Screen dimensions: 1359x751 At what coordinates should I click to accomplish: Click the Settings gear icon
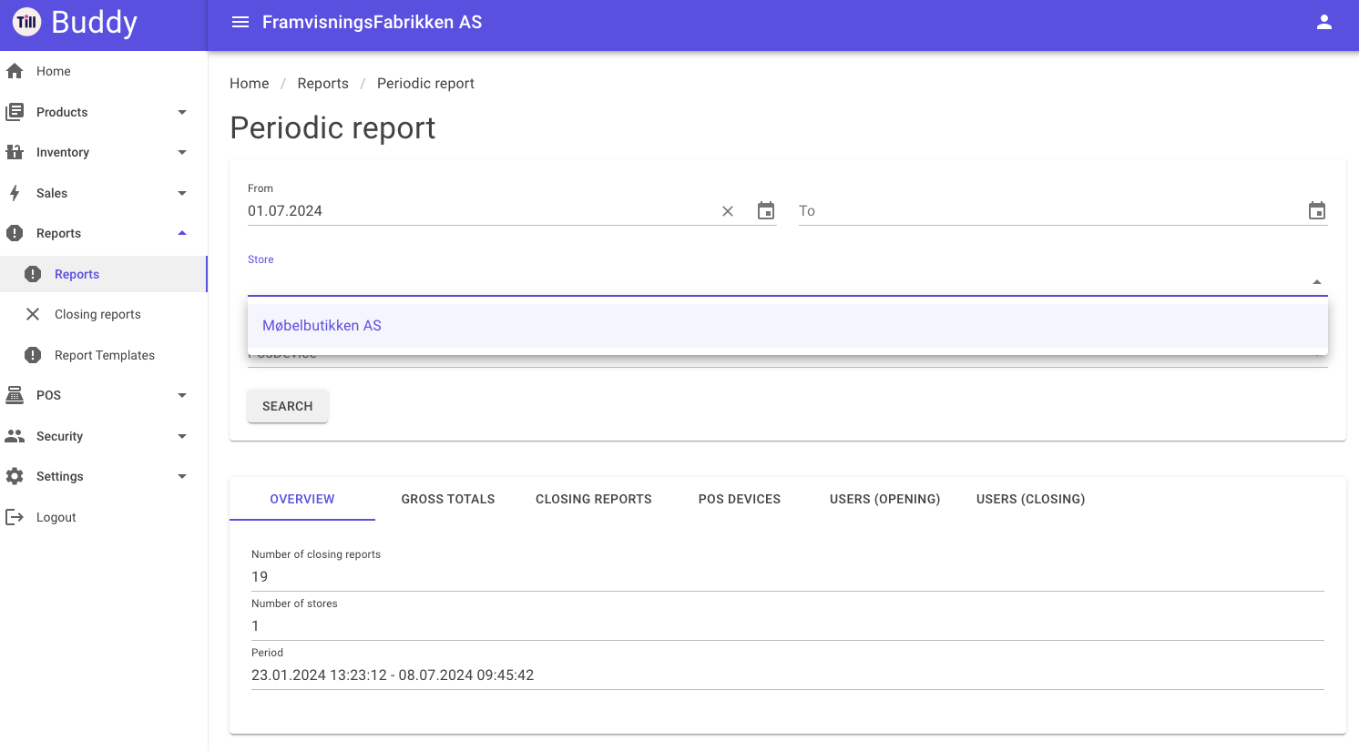coord(15,476)
